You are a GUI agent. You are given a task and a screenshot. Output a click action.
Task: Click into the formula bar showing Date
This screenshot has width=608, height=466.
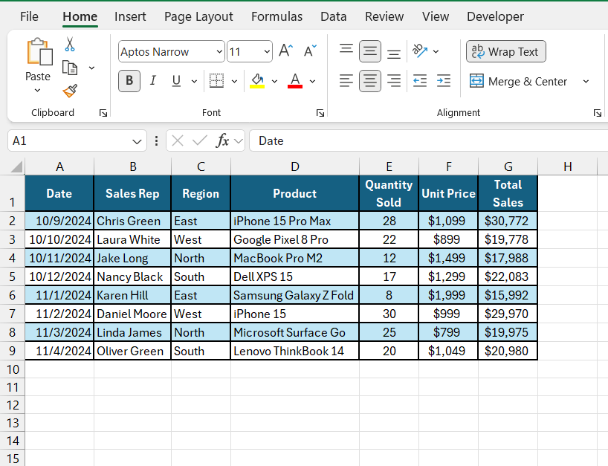(428, 140)
